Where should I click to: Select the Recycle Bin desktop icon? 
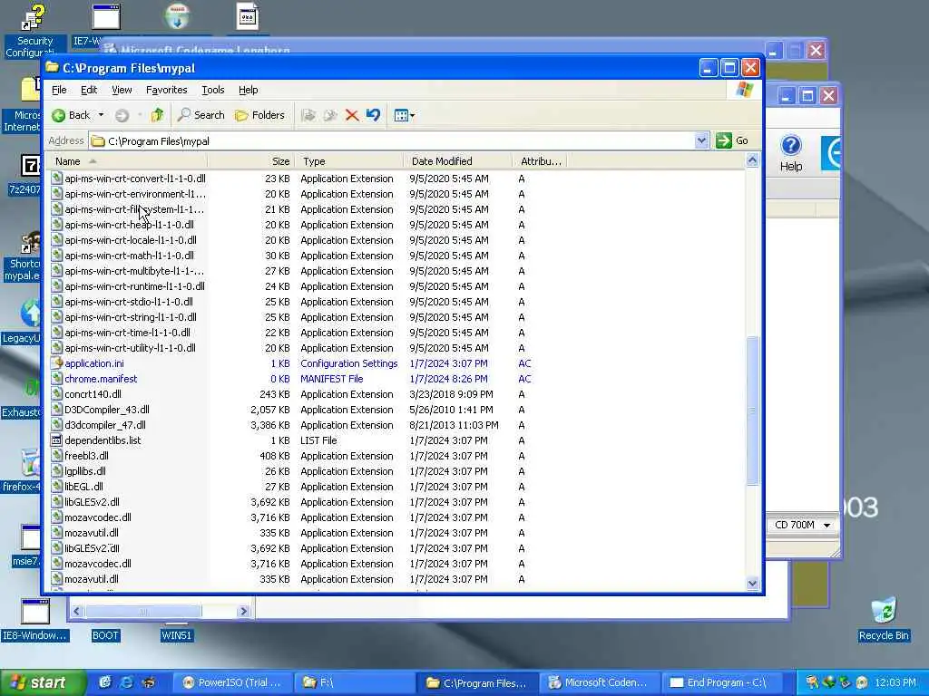(884, 619)
